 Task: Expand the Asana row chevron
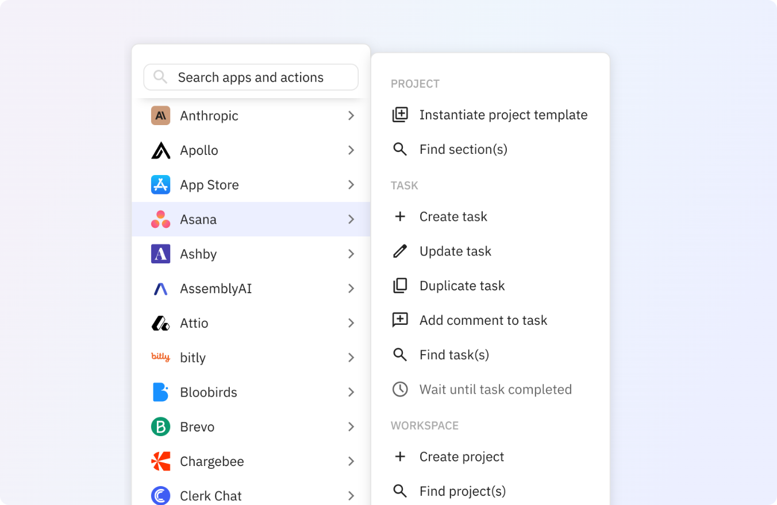[351, 219]
